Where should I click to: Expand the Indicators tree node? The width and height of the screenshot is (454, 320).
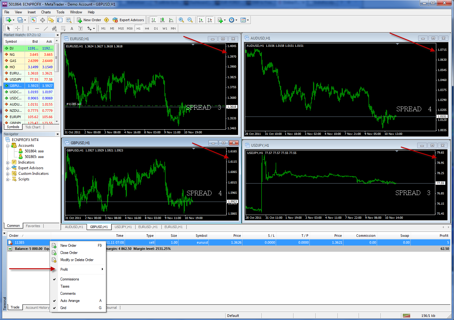click(x=8, y=162)
